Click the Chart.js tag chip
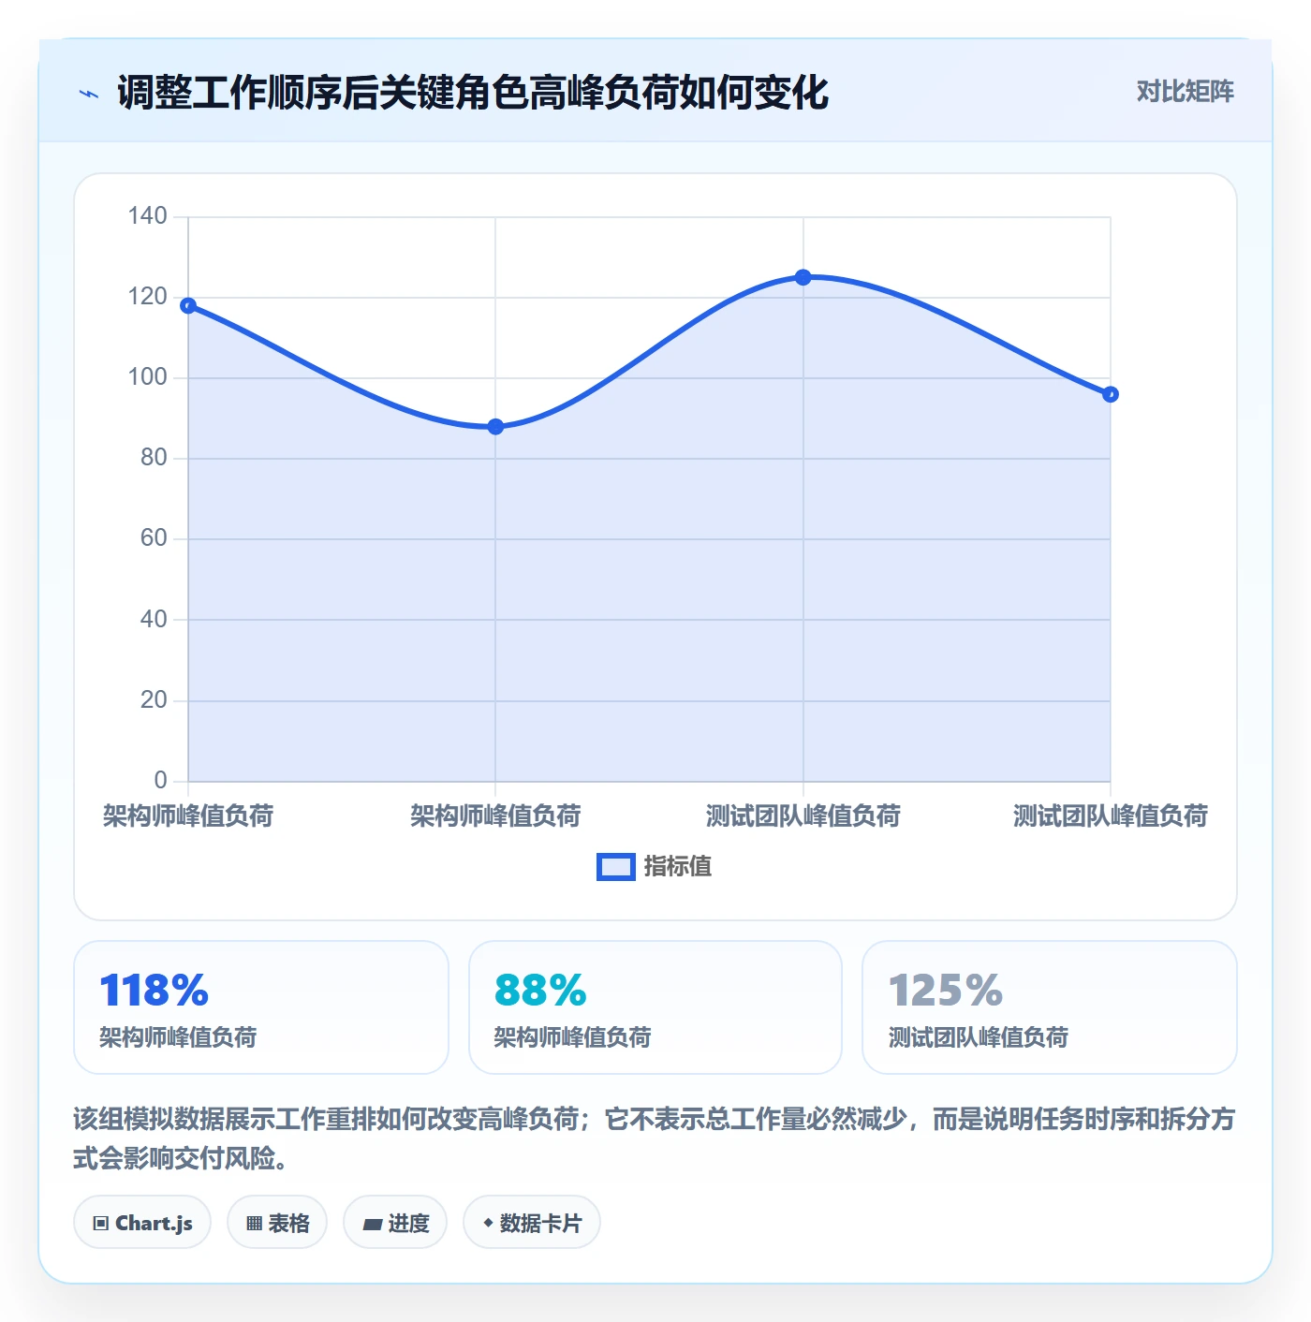The width and height of the screenshot is (1311, 1322). pos(142,1223)
